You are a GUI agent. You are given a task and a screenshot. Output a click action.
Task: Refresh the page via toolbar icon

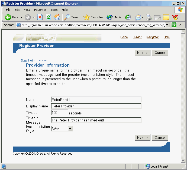tap(49, 17)
